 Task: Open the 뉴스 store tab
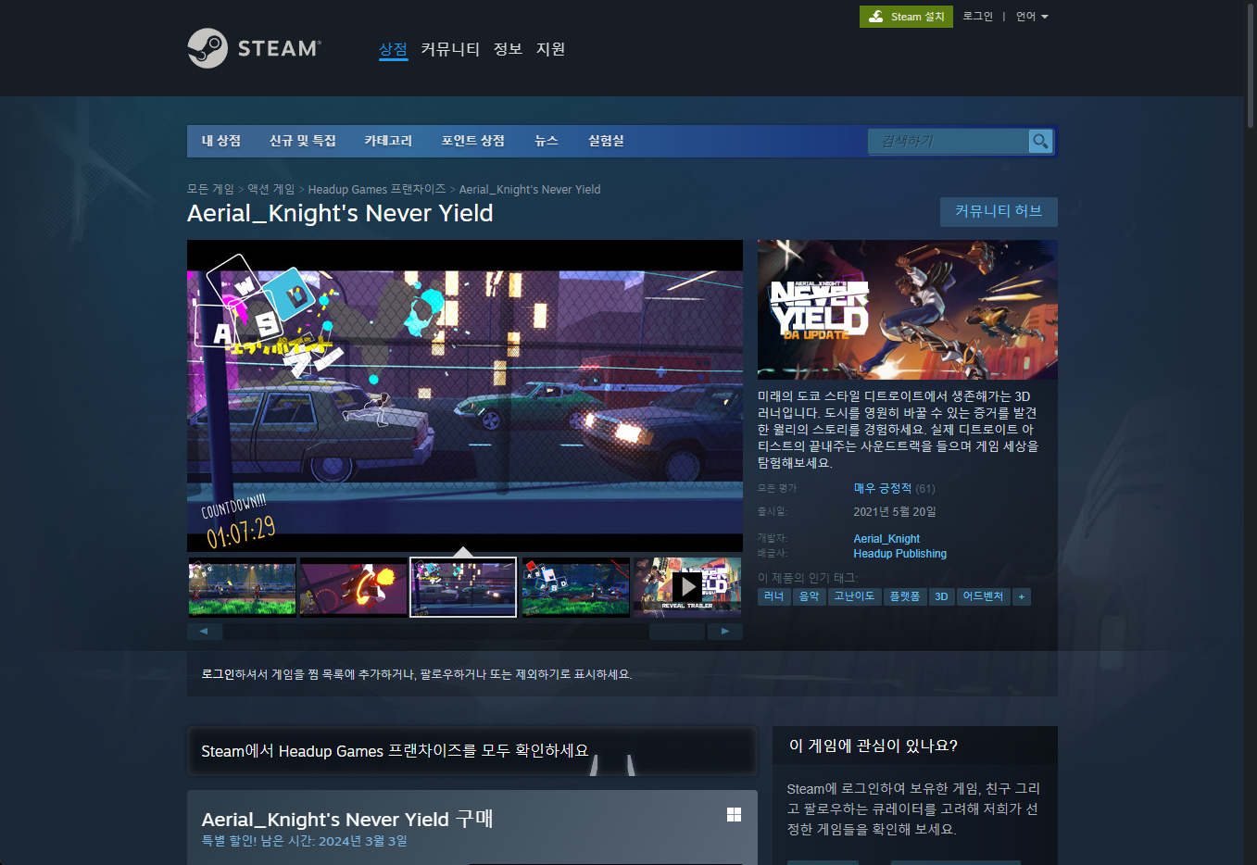(547, 141)
